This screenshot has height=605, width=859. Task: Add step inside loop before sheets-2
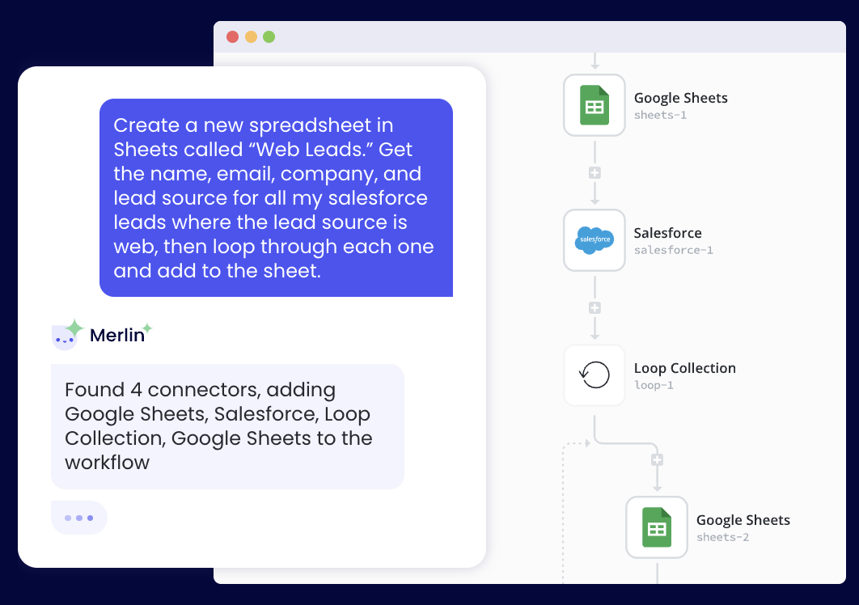[x=657, y=459]
